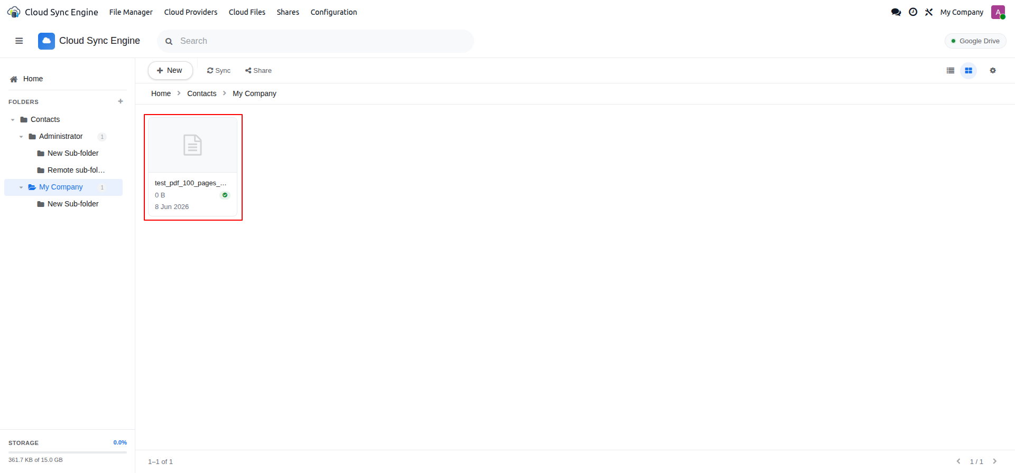This screenshot has width=1015, height=473.
Task: Click the Home sidebar label
Action: click(33, 79)
